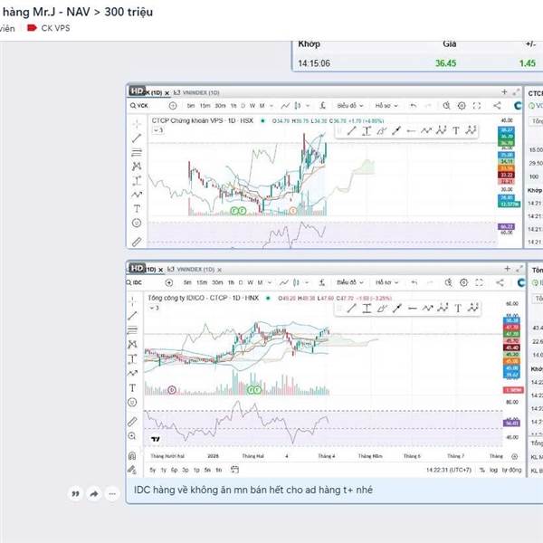Click the settings gear in the VCK chart toolbar
The width and height of the screenshot is (543, 543).
[462, 106]
